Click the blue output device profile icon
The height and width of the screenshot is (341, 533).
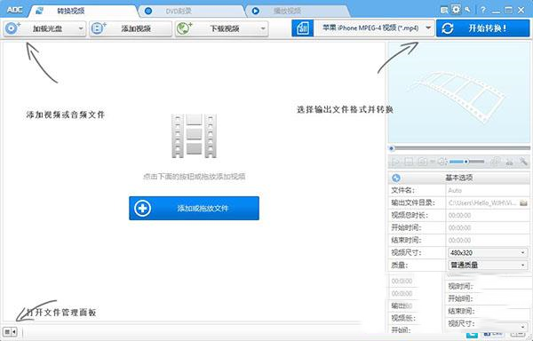[x=303, y=28]
